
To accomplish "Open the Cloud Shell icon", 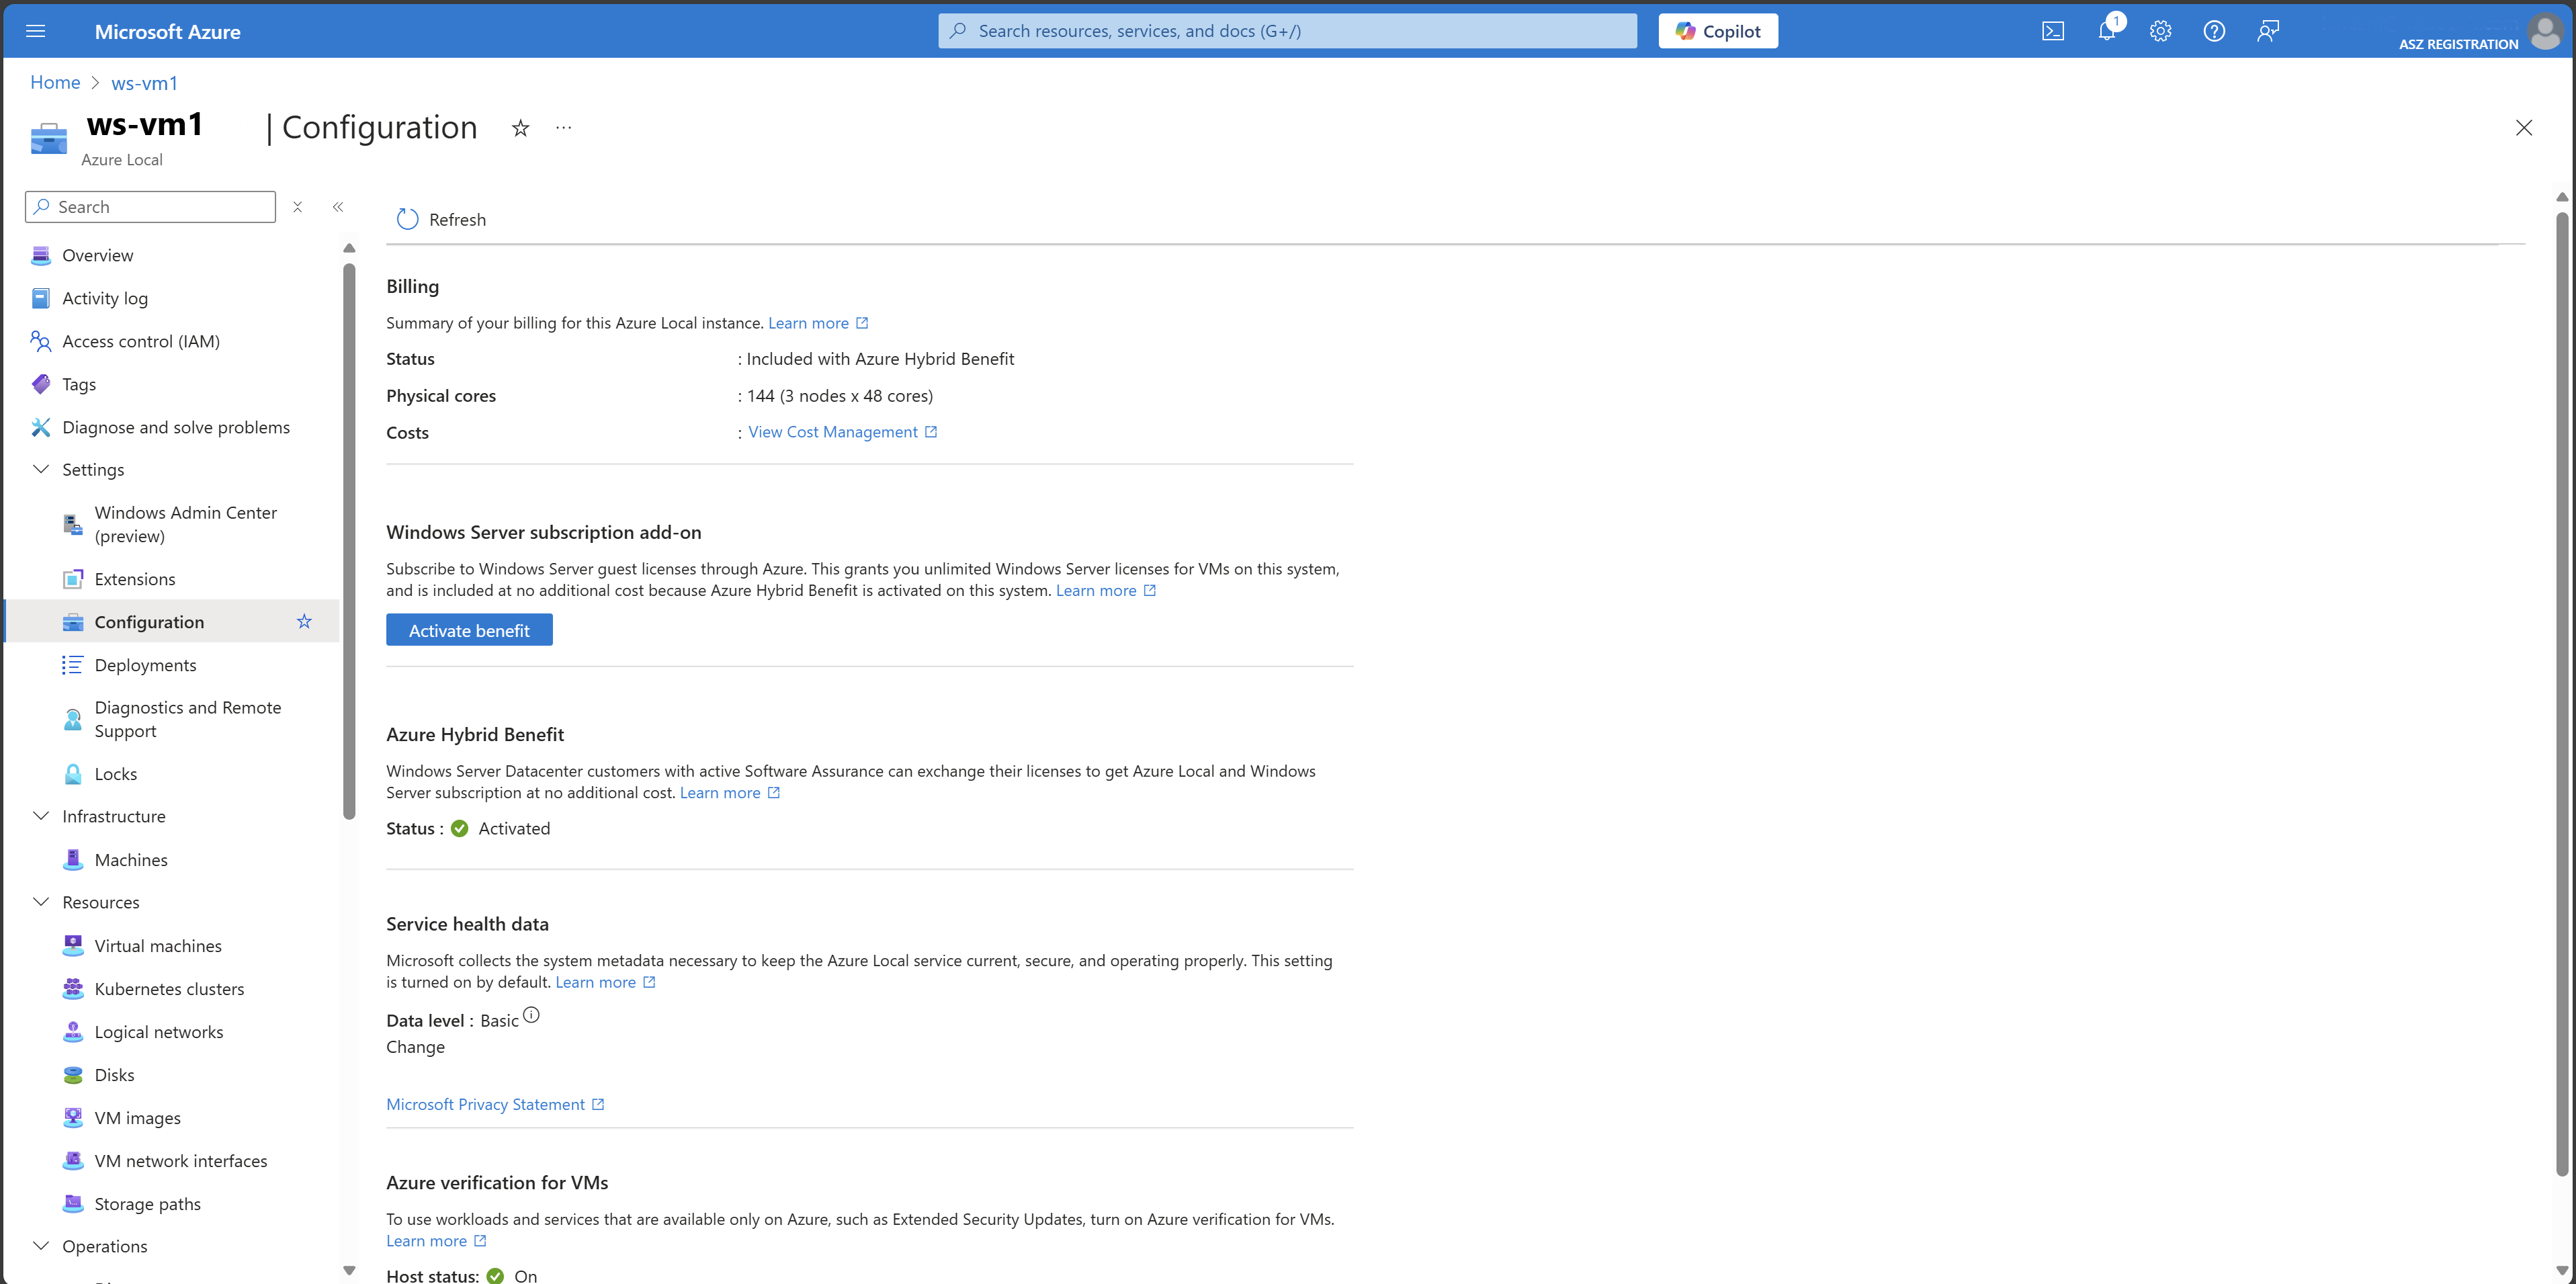I will tap(2052, 31).
